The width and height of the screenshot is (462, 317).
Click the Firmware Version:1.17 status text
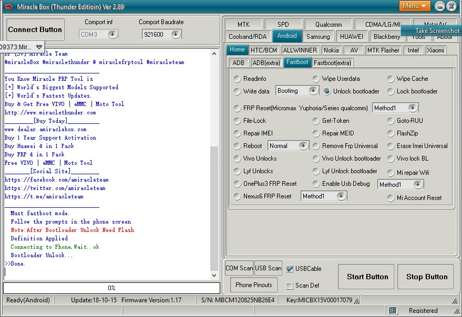point(151,300)
